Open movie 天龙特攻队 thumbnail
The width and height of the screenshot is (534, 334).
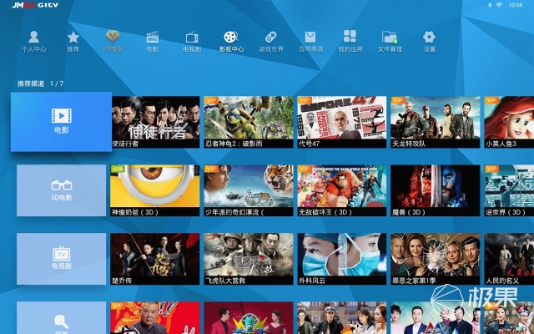[436, 122]
